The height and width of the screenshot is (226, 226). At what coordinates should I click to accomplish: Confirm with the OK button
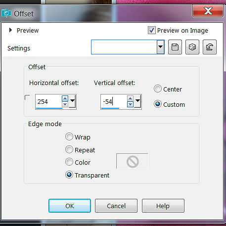[70, 206]
